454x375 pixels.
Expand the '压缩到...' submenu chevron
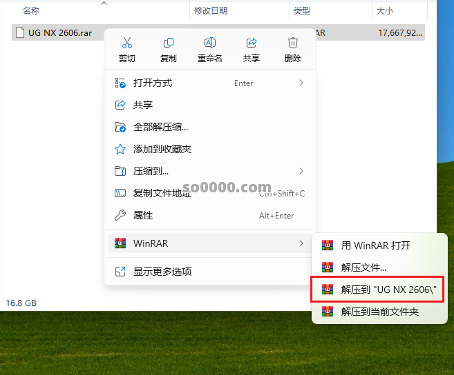(x=301, y=171)
